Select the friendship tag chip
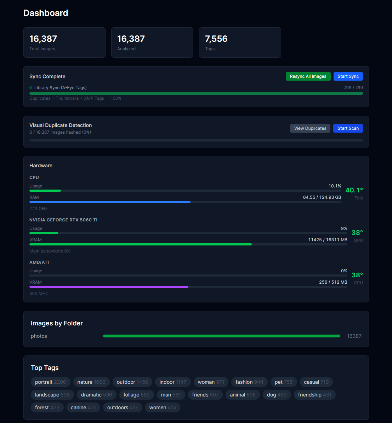 pos(315,395)
